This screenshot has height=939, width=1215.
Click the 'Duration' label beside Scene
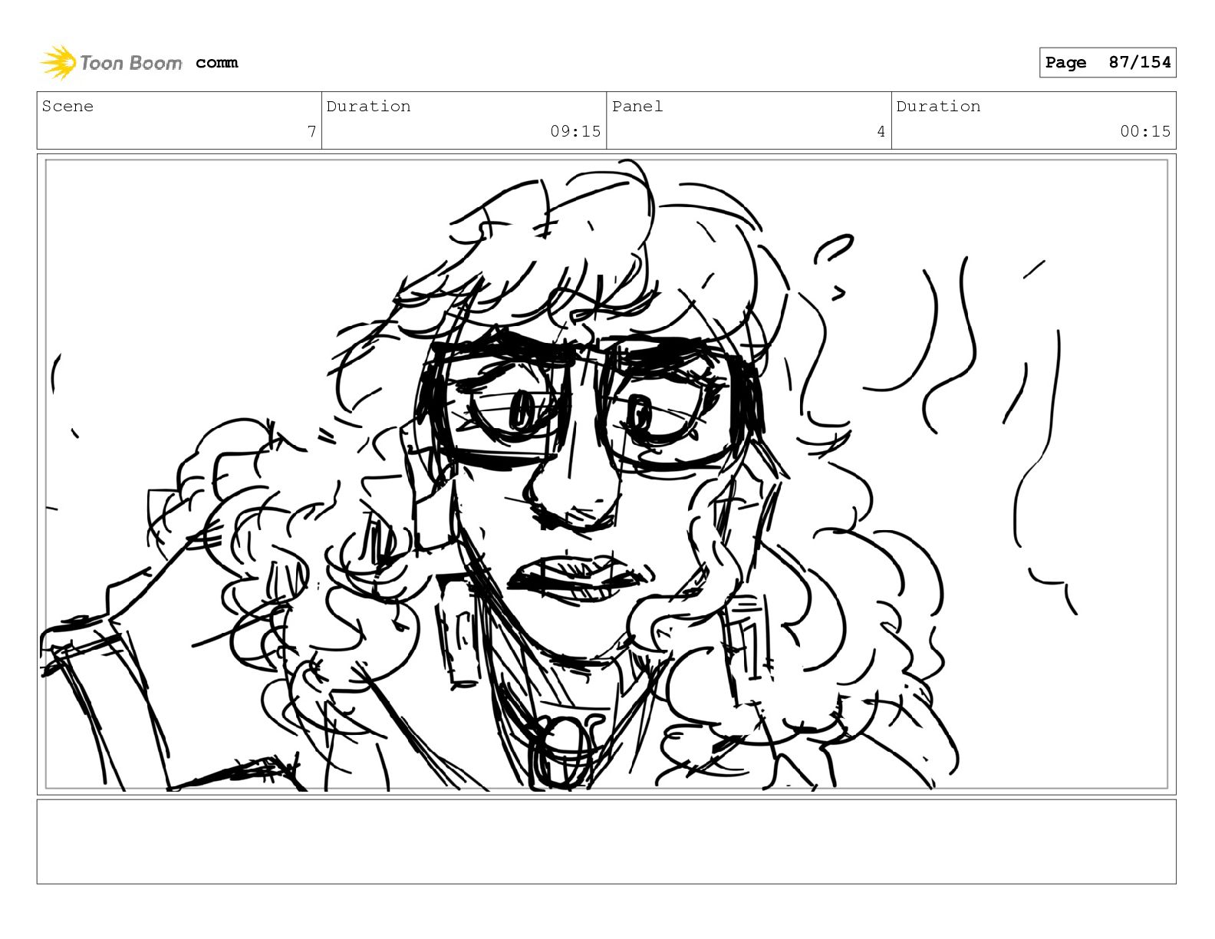pos(368,106)
